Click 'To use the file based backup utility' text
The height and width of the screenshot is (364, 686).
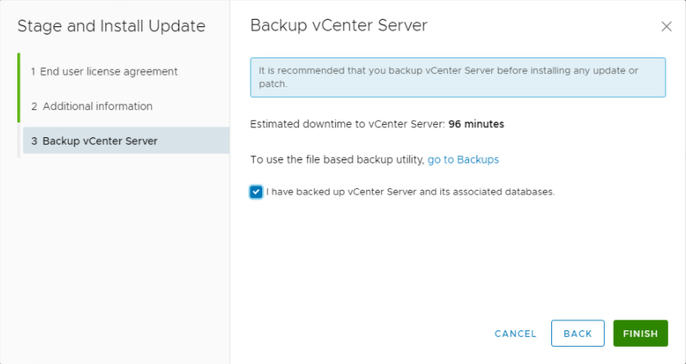[337, 159]
